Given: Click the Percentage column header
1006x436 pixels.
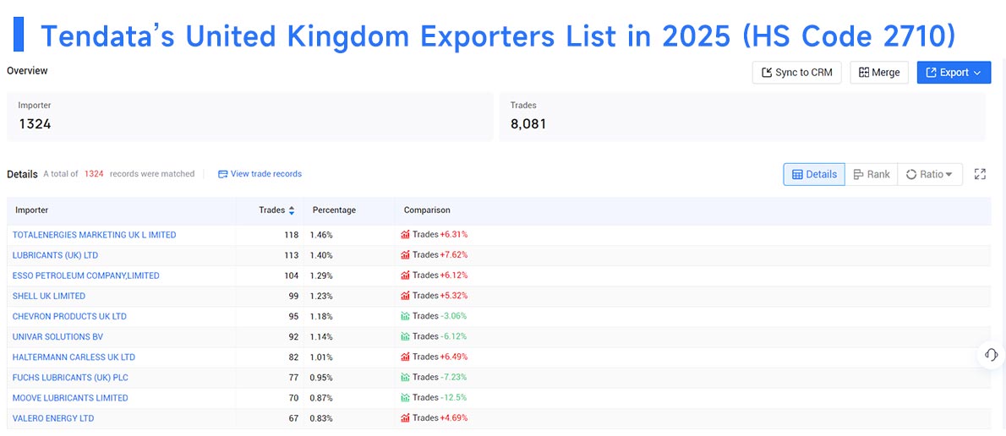Looking at the screenshot, I should click(334, 210).
